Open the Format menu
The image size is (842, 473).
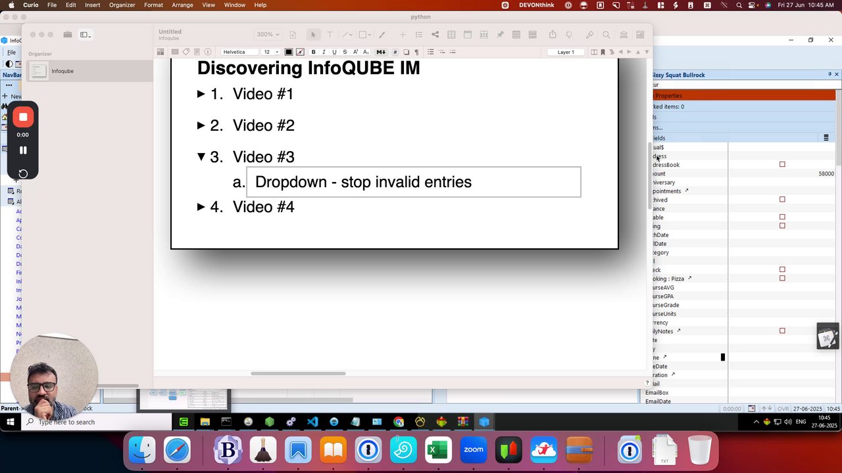point(153,5)
